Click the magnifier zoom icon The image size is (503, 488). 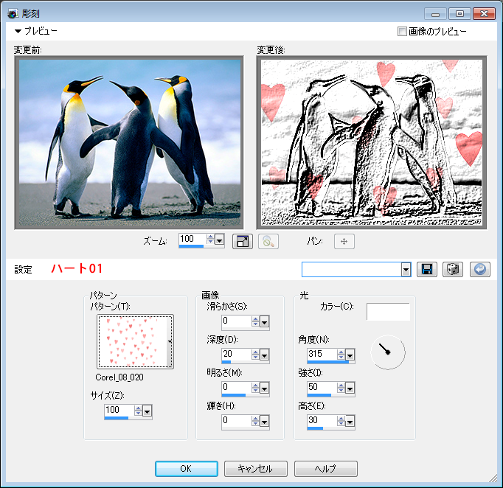pyautogui.click(x=268, y=241)
